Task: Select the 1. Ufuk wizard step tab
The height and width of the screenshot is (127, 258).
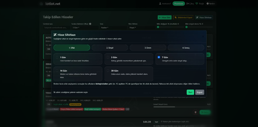Action: 72,48
